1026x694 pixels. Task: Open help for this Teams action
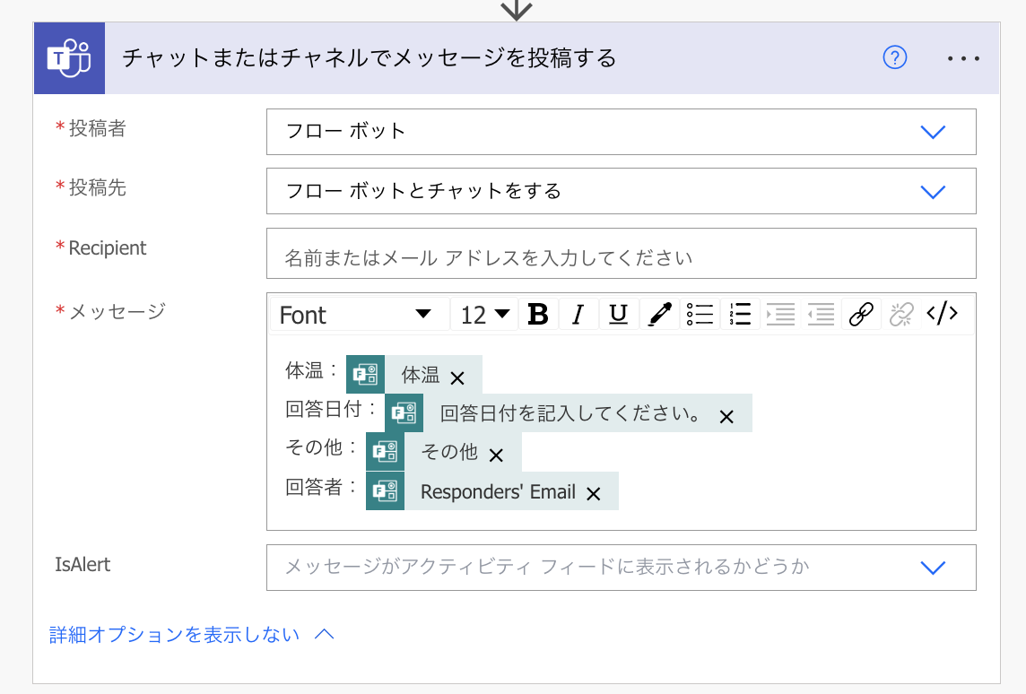tap(894, 57)
